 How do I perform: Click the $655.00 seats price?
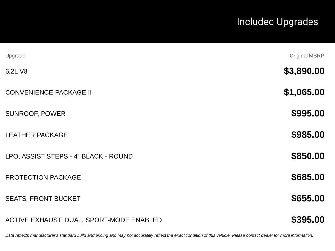click(308, 198)
